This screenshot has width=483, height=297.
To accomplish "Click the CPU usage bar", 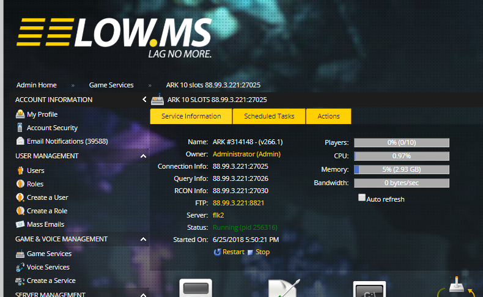I will click(x=401, y=156).
